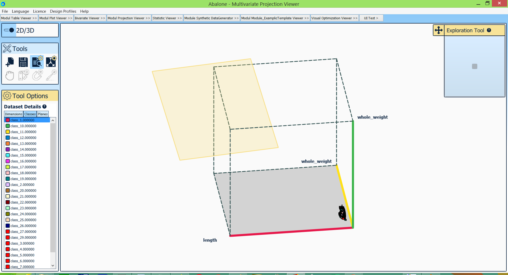Click the green class_10.000000 color swatch

click(8, 126)
